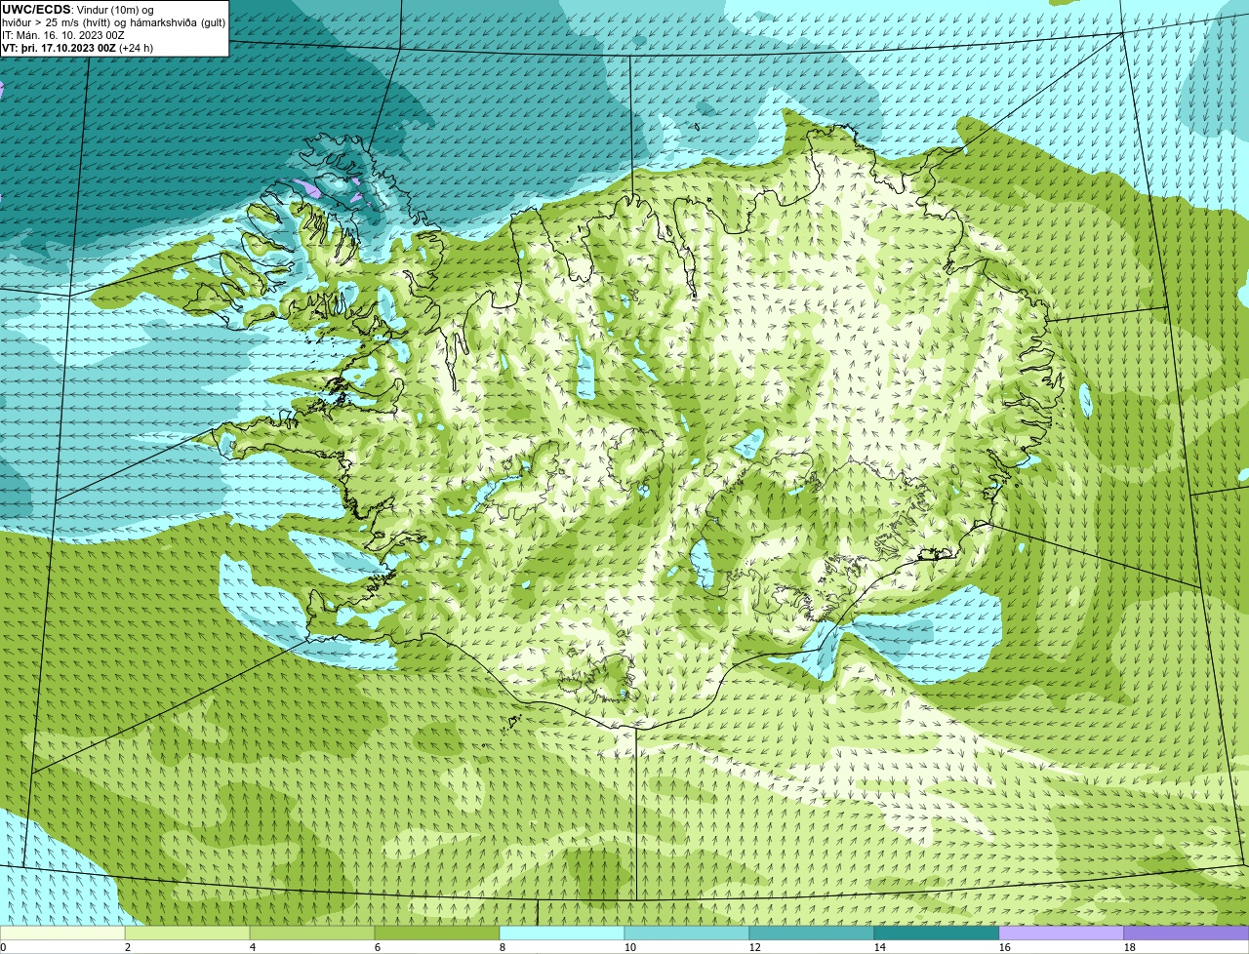Click the 'hviður > 25 m/s (hvítt)' legend line
1249x954 pixels.
(114, 21)
